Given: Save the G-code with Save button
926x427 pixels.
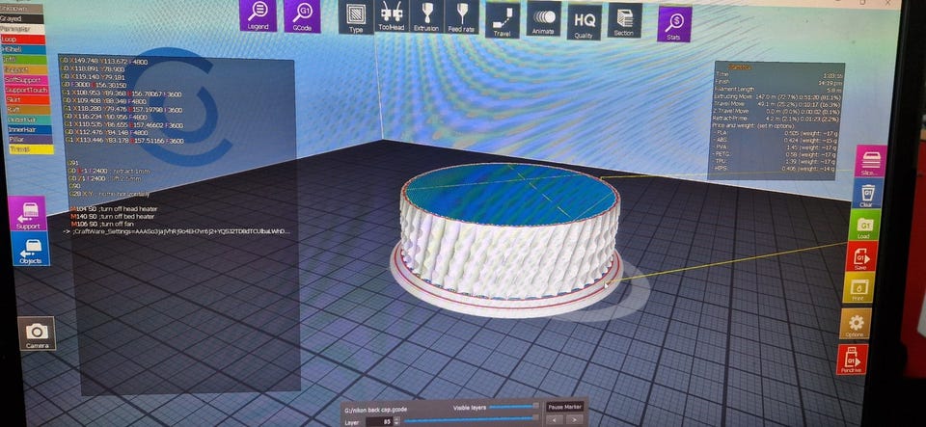Looking at the screenshot, I should tap(860, 256).
